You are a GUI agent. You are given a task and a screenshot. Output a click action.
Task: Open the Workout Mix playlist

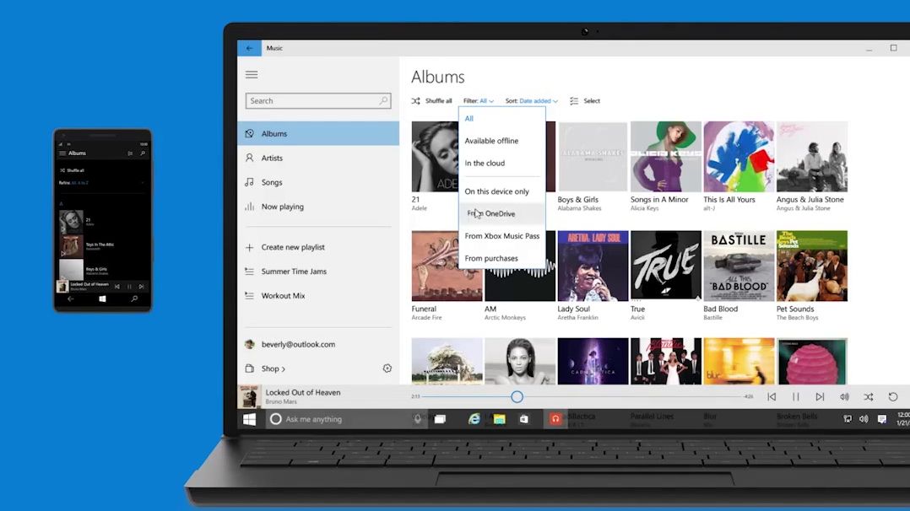pos(318,296)
